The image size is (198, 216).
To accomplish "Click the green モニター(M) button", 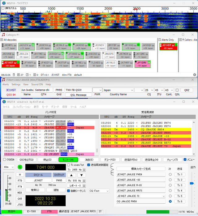I will pos(68,159).
